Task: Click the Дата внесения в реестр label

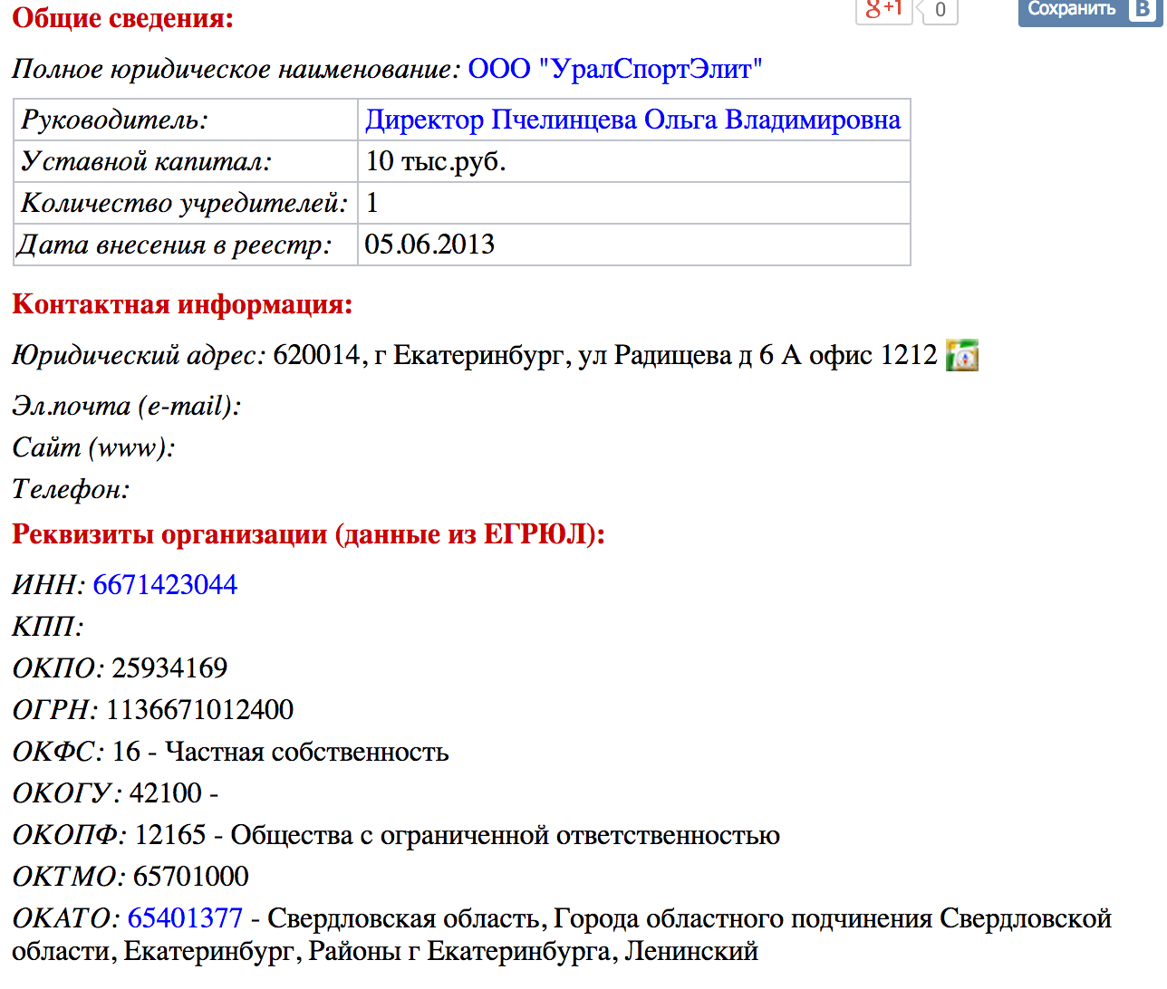Action: [x=176, y=245]
